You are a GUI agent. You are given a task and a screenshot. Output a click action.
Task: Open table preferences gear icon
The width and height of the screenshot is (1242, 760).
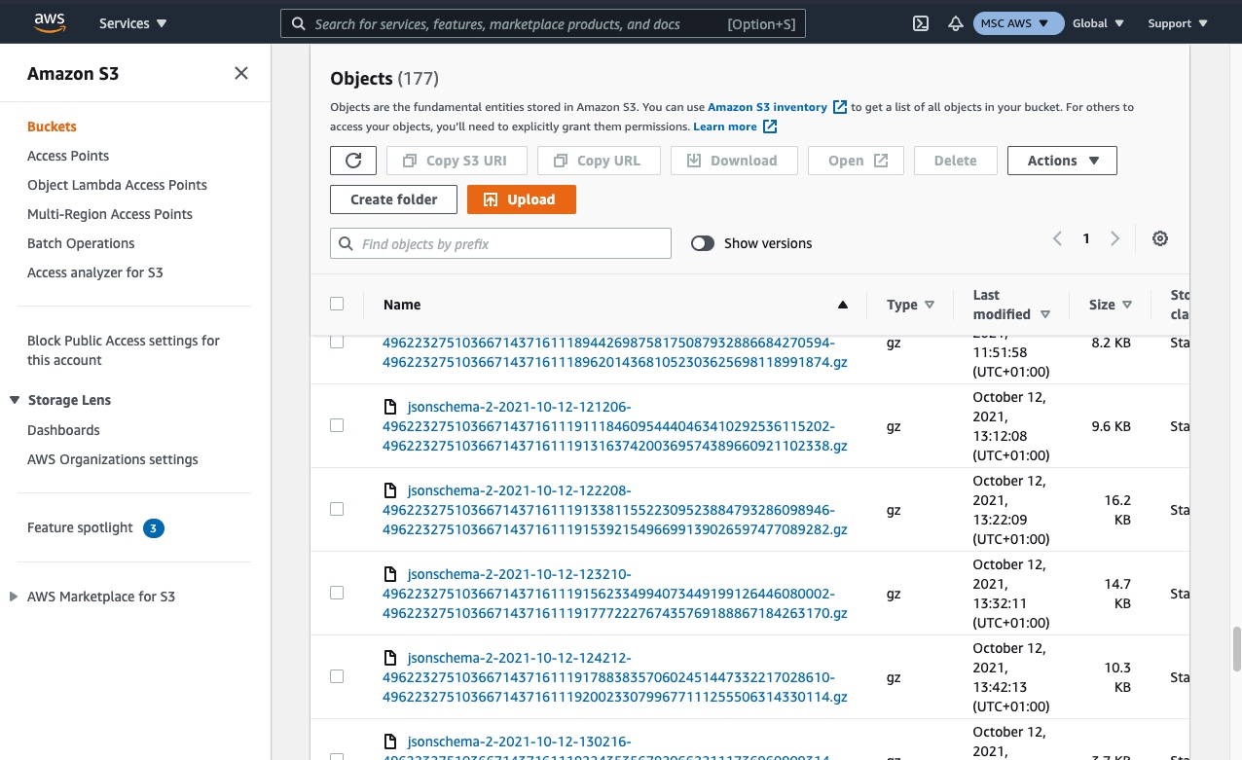[1159, 238]
